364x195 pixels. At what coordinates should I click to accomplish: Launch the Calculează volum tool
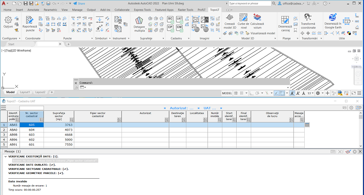click(x=257, y=21)
